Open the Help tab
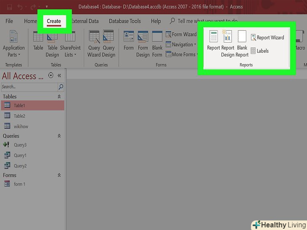The image size is (307, 230). click(x=156, y=21)
